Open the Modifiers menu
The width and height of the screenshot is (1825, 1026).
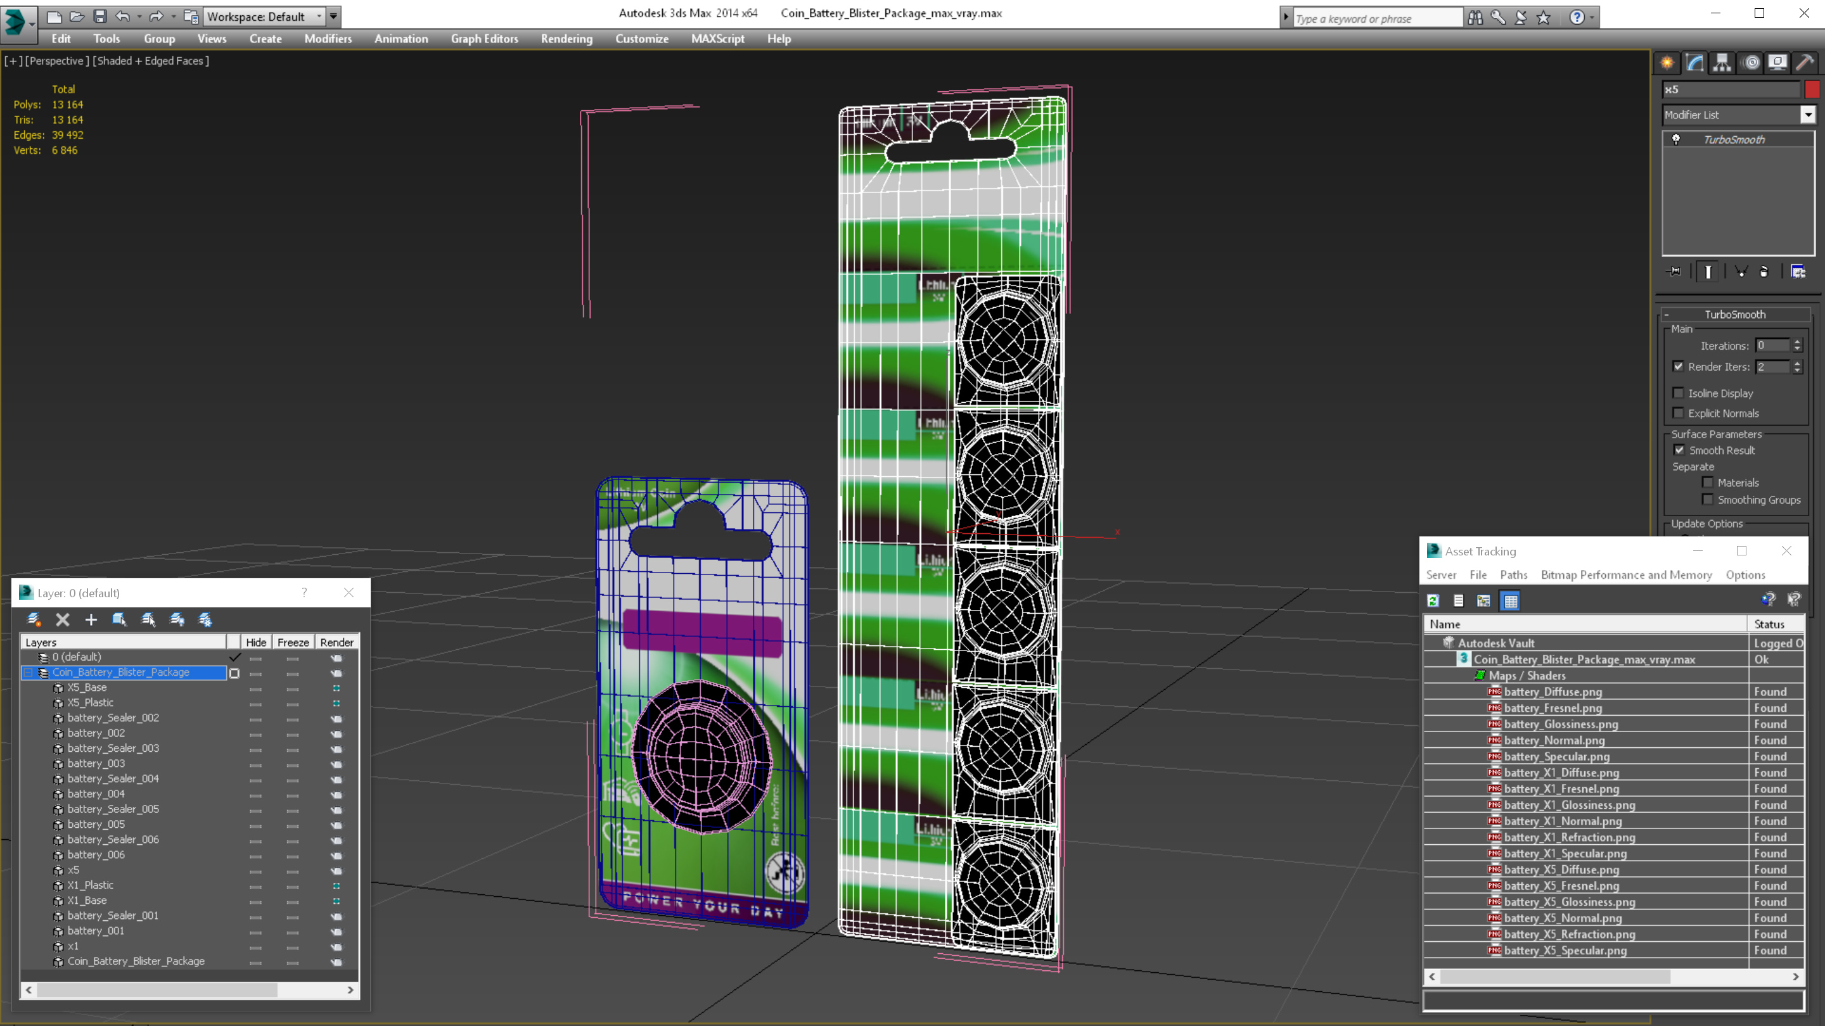(328, 39)
